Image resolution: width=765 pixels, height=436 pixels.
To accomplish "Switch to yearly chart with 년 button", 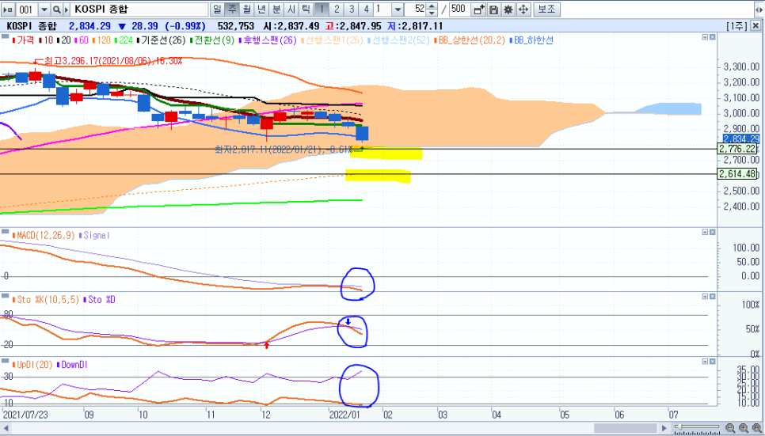I will click(261, 9).
